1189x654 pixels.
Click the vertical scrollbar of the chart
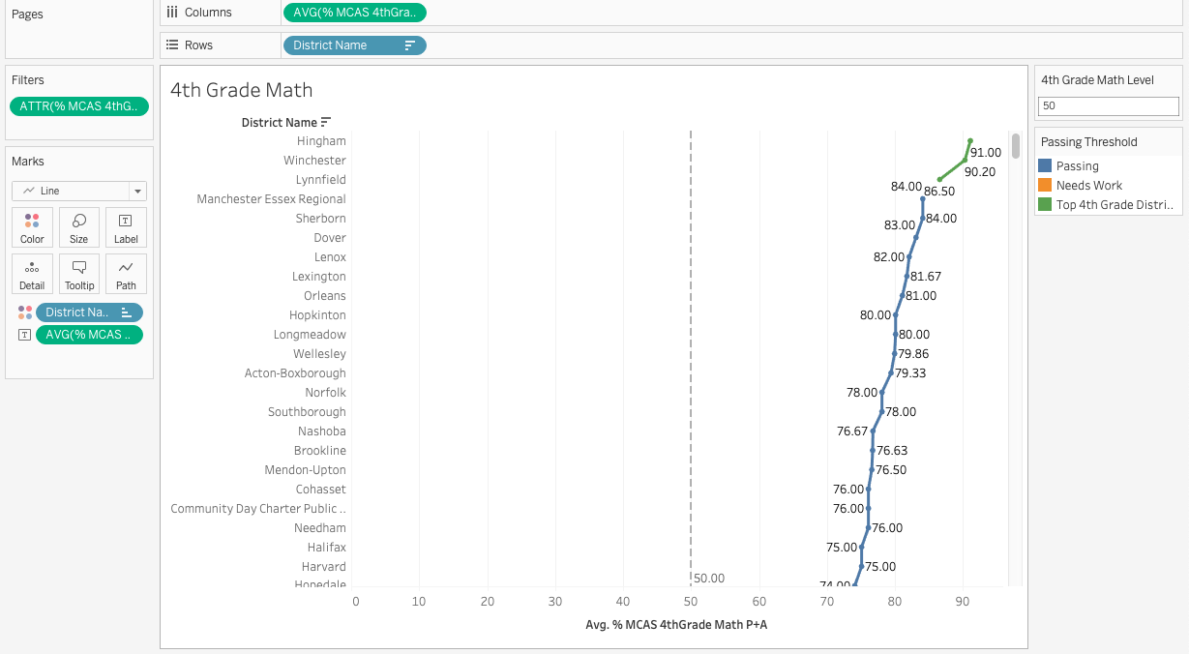(x=1015, y=146)
